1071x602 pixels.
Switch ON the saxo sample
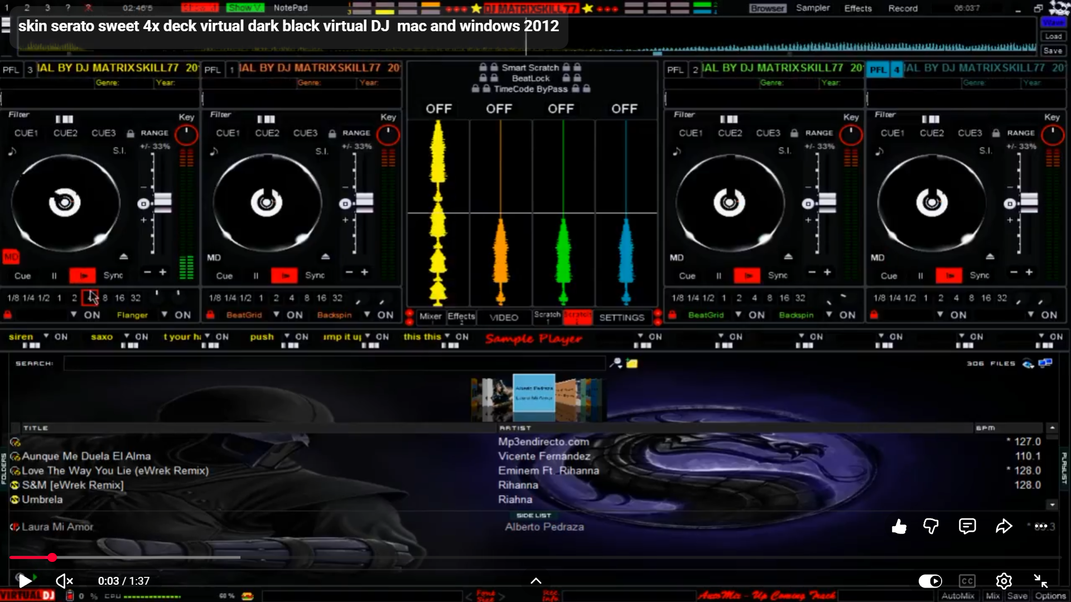coord(142,337)
